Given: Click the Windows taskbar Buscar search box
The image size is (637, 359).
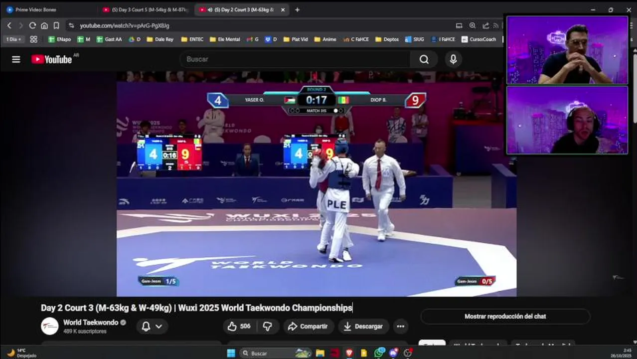Looking at the screenshot, I should 276,353.
